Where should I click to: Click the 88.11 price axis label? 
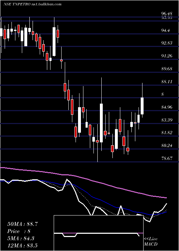point(167,82)
